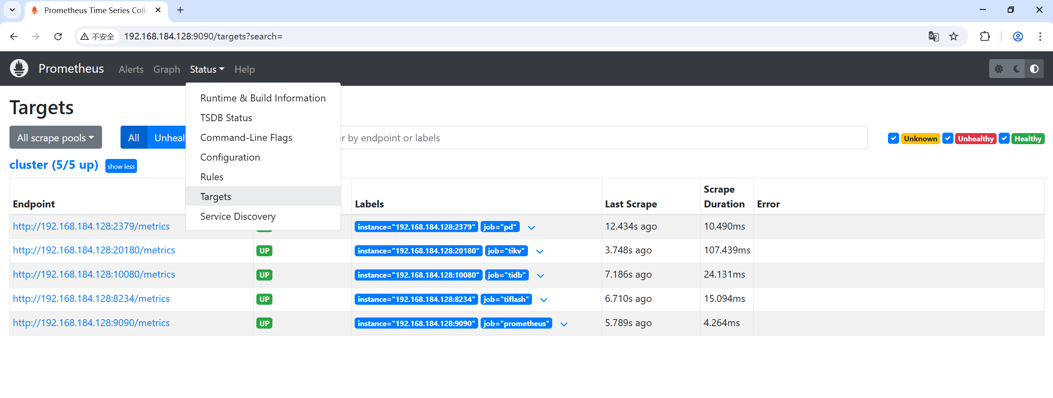Open the tidb 10080 metrics endpoint

(x=94, y=274)
